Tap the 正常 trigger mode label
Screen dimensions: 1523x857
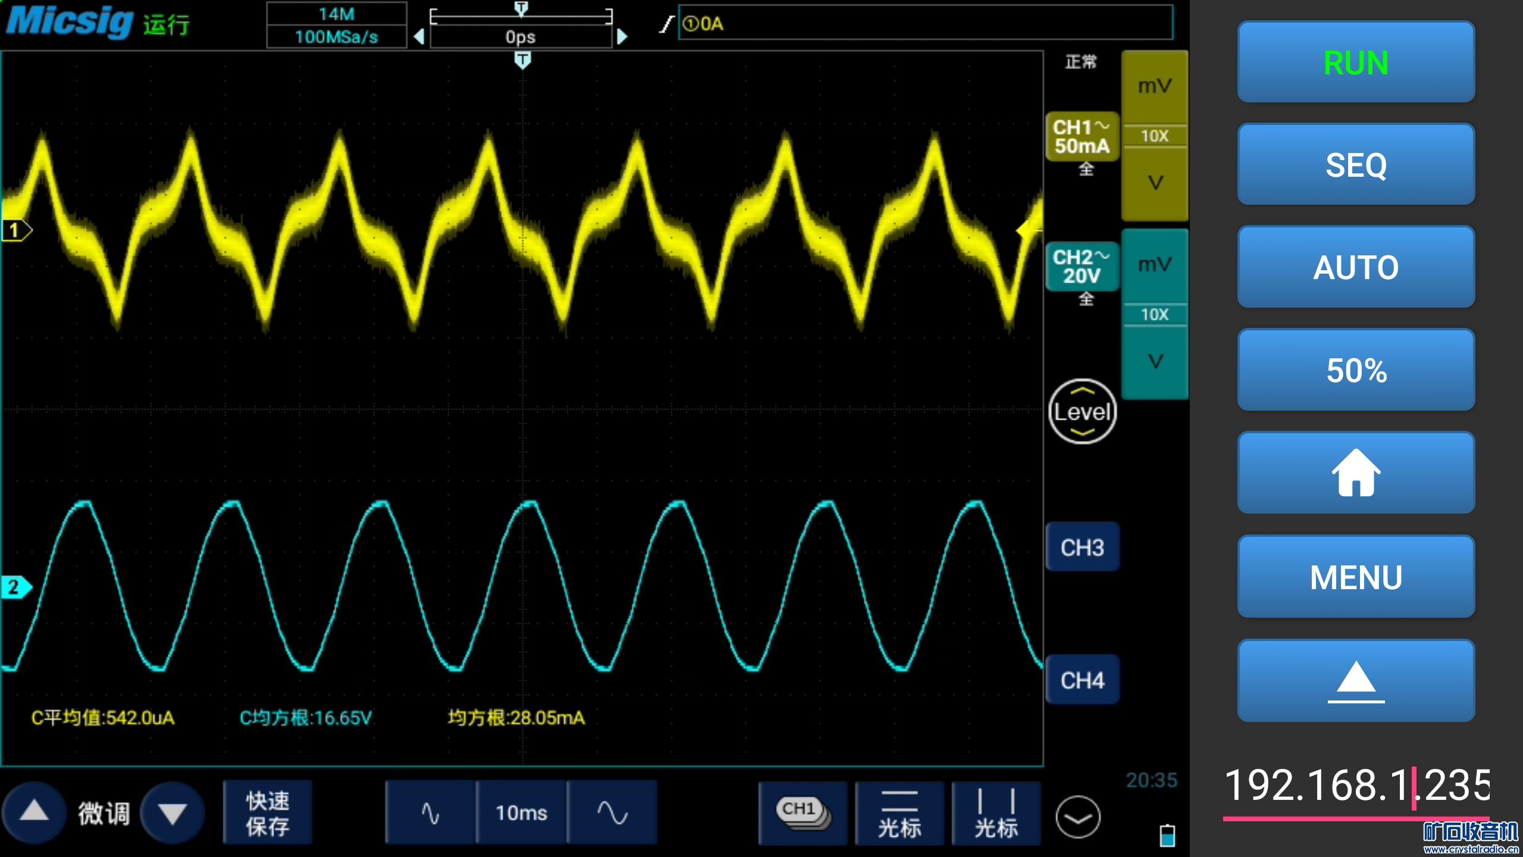click(x=1081, y=62)
